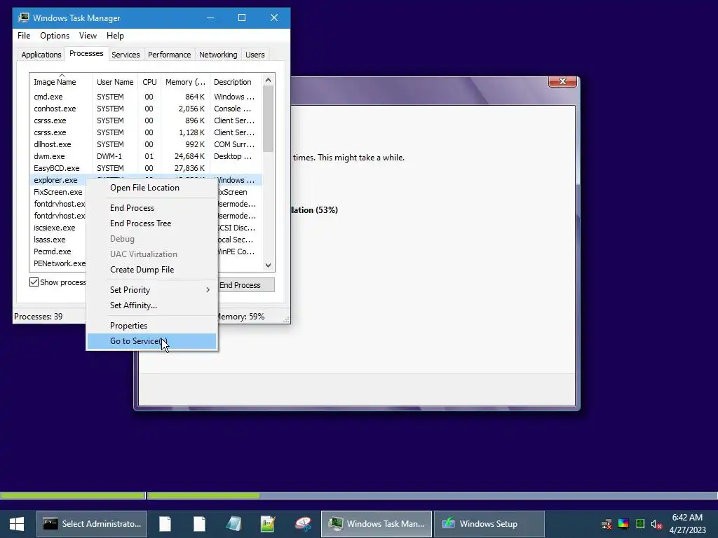Select the PENetwork.exe process row

pos(58,263)
